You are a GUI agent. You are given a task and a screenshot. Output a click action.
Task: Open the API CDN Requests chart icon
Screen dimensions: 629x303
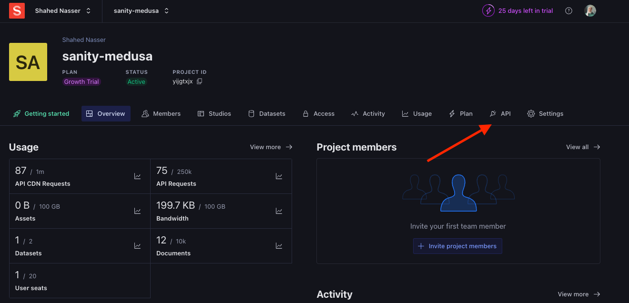coord(137,176)
